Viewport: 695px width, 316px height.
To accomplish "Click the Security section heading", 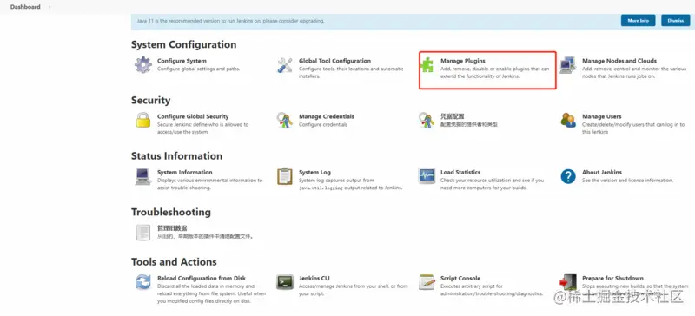I will point(150,101).
